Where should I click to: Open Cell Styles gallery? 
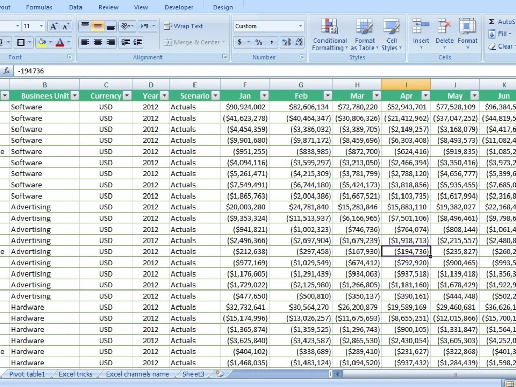click(x=392, y=35)
